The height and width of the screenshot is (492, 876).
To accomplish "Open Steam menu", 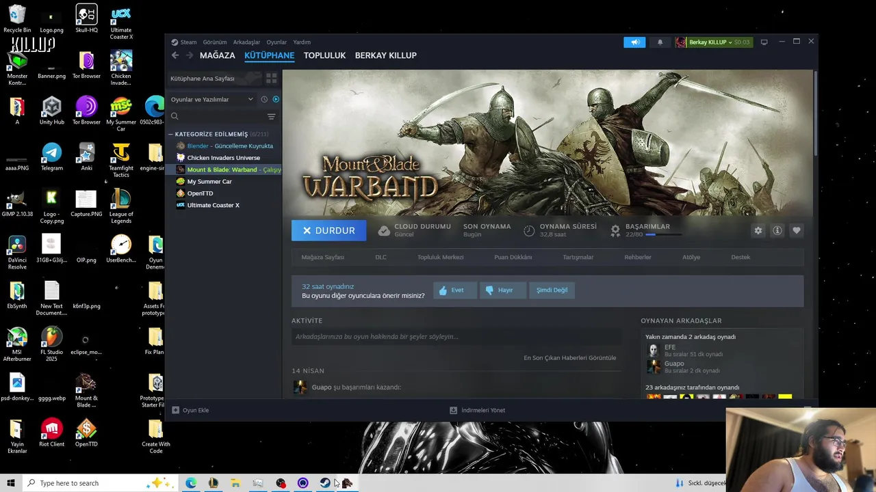I will click(x=188, y=42).
